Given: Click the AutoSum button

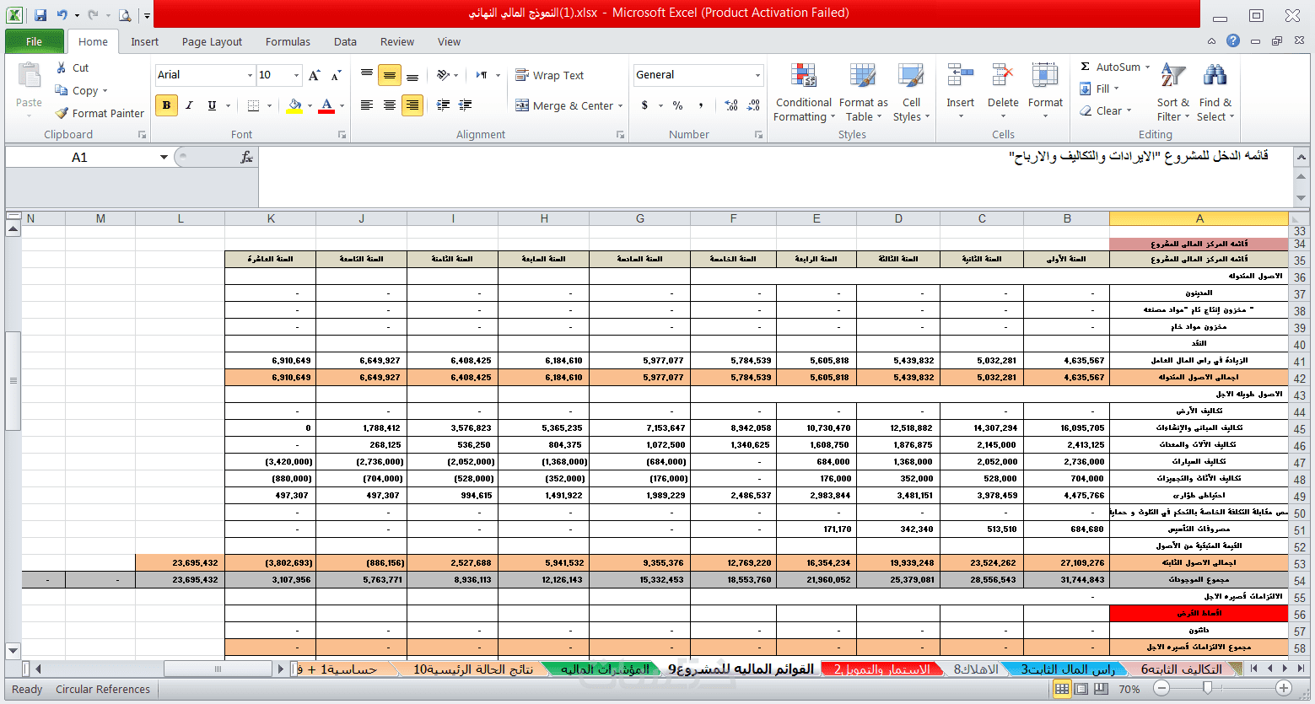Looking at the screenshot, I should point(1114,67).
